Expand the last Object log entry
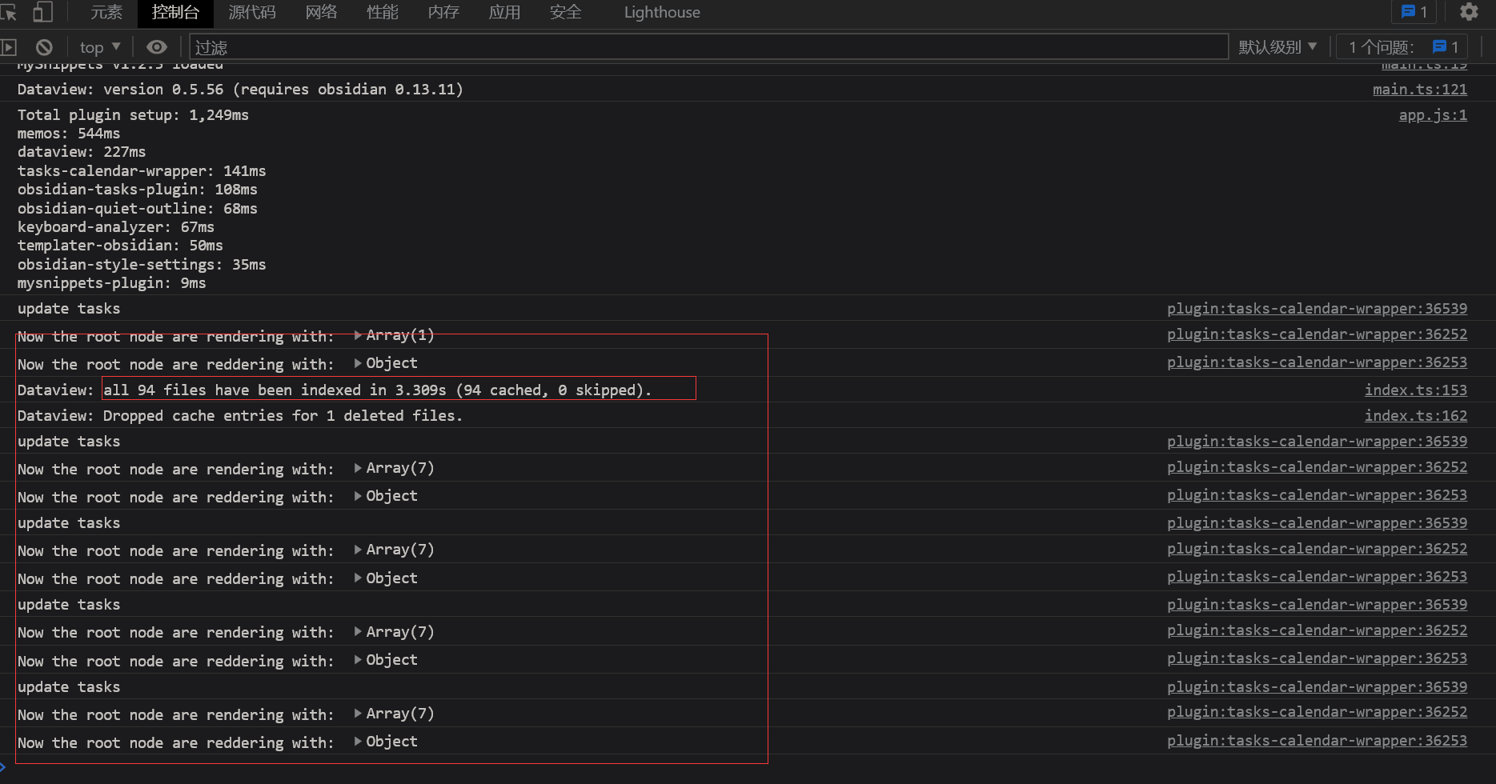1496x784 pixels. [386, 742]
